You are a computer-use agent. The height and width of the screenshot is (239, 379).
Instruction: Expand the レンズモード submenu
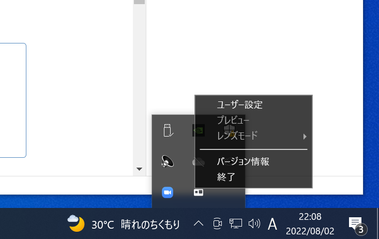point(253,136)
